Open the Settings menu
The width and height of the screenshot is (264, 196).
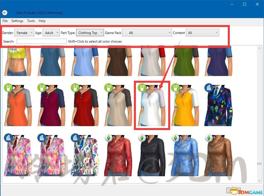[x=17, y=21]
